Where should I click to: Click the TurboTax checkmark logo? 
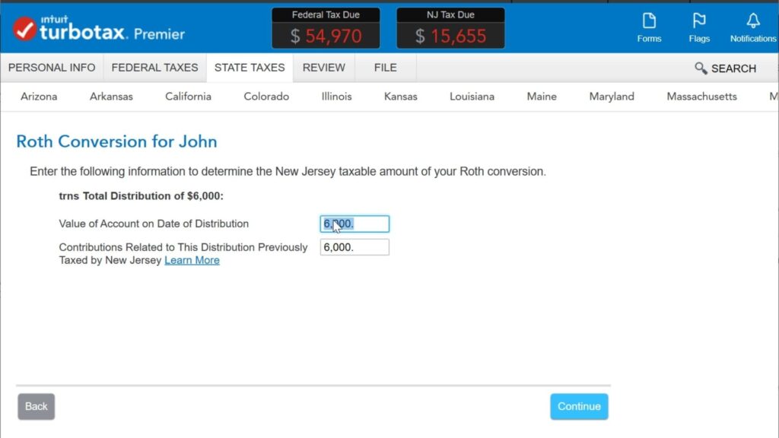pos(24,29)
